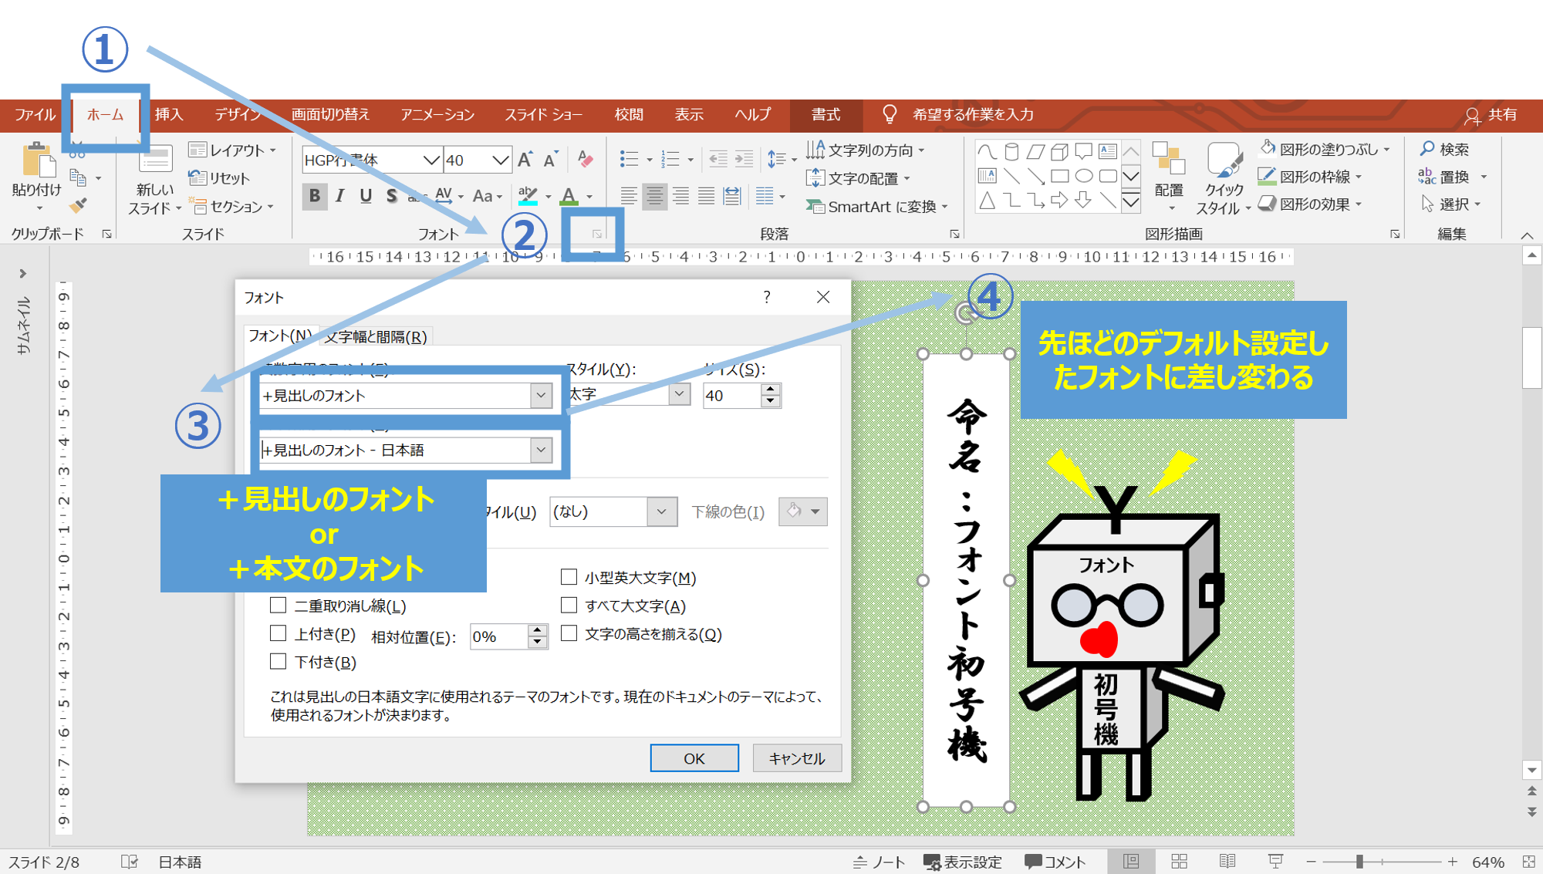Click the clear formatting eraser icon
This screenshot has height=874, width=1543.
click(585, 160)
